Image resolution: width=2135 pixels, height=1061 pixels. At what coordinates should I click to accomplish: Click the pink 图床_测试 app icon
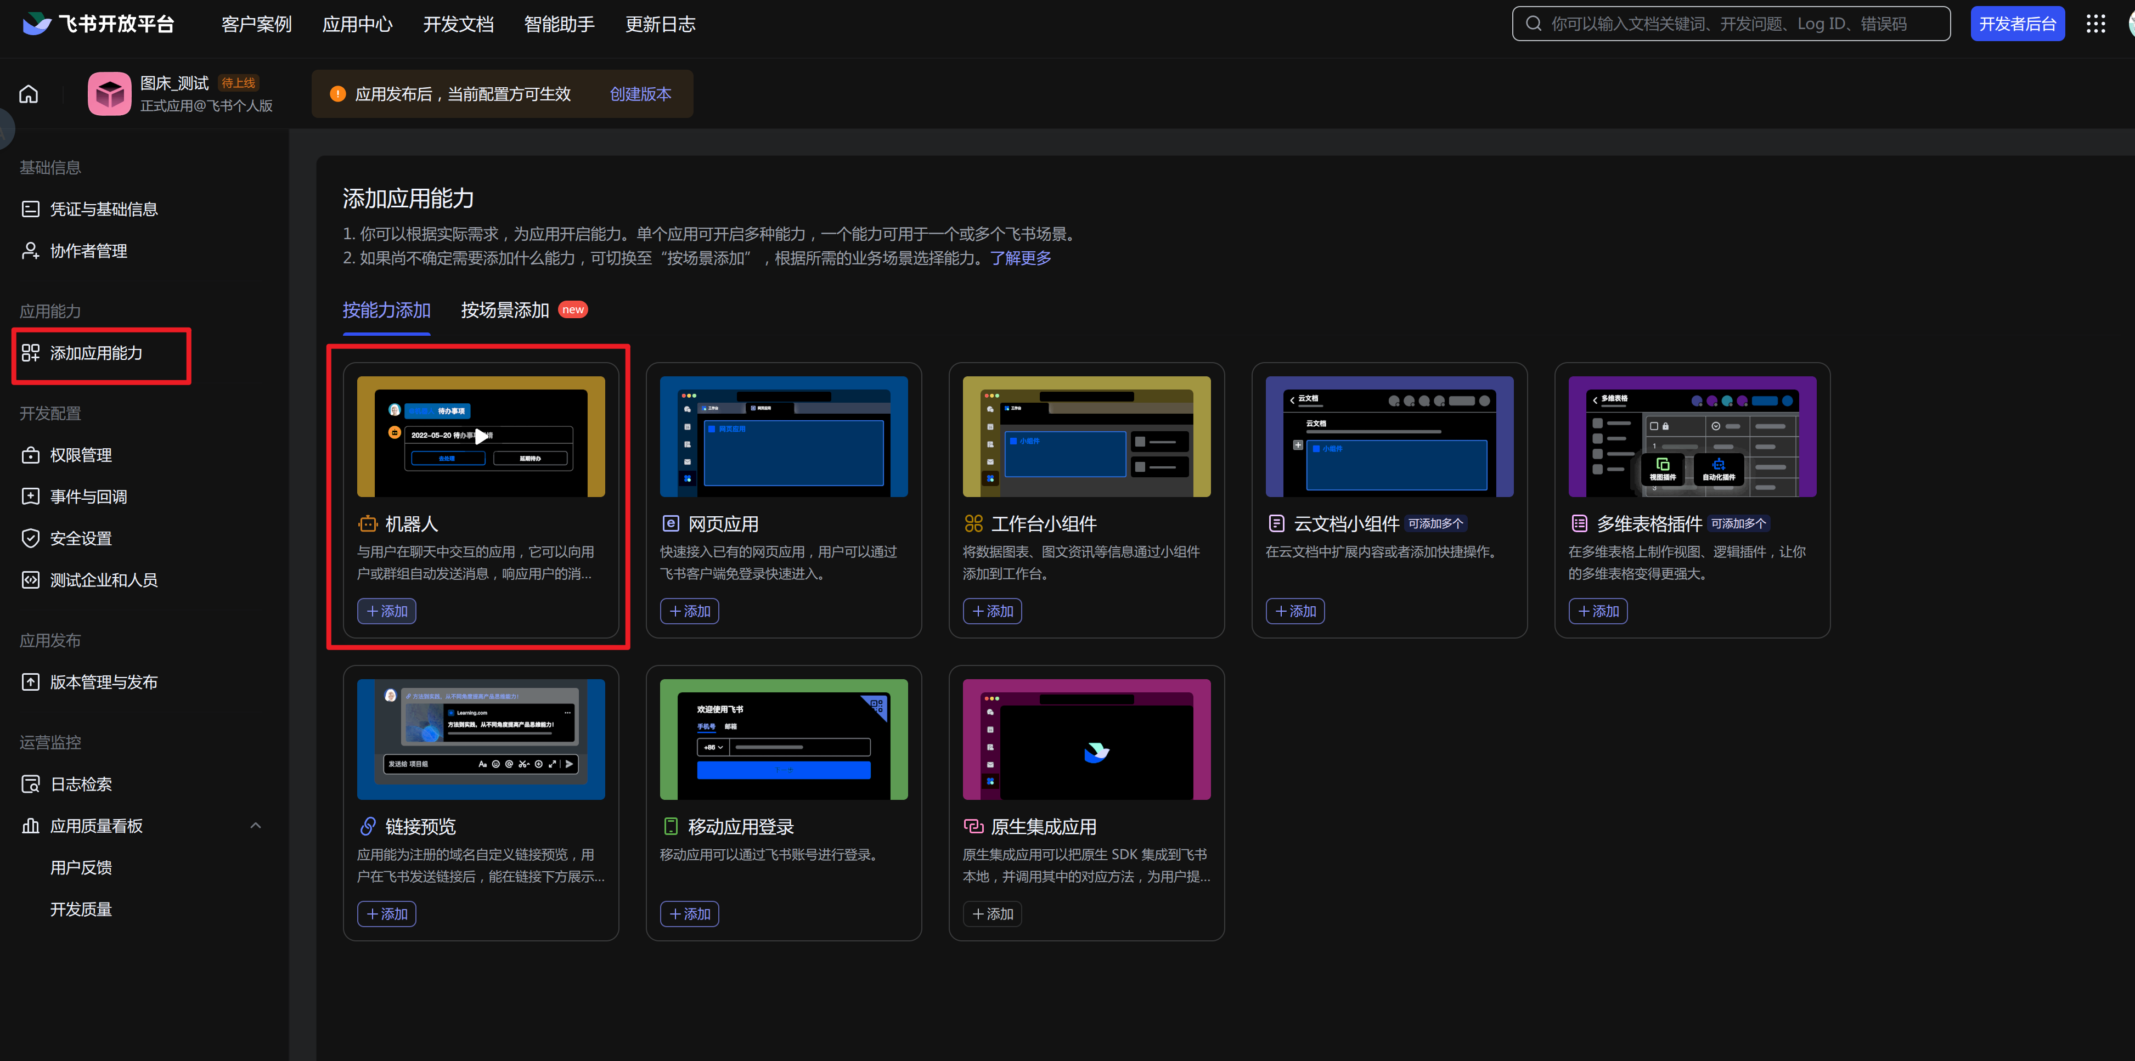109,94
